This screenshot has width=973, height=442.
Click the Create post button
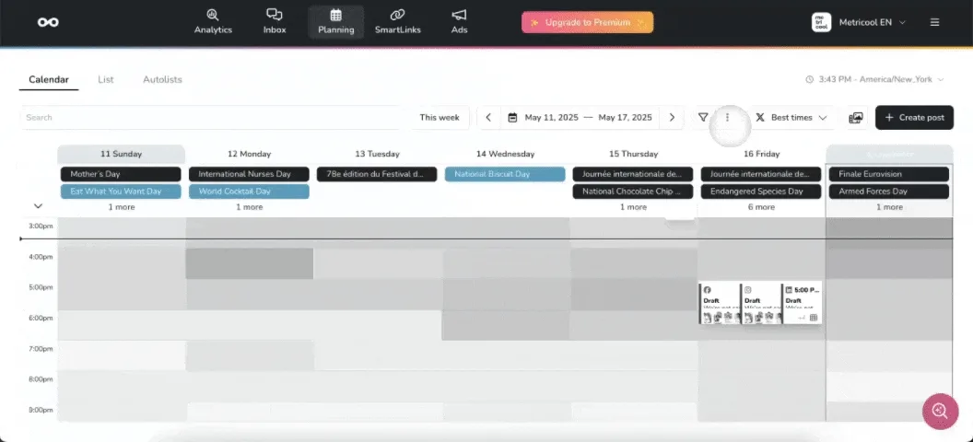pos(914,118)
